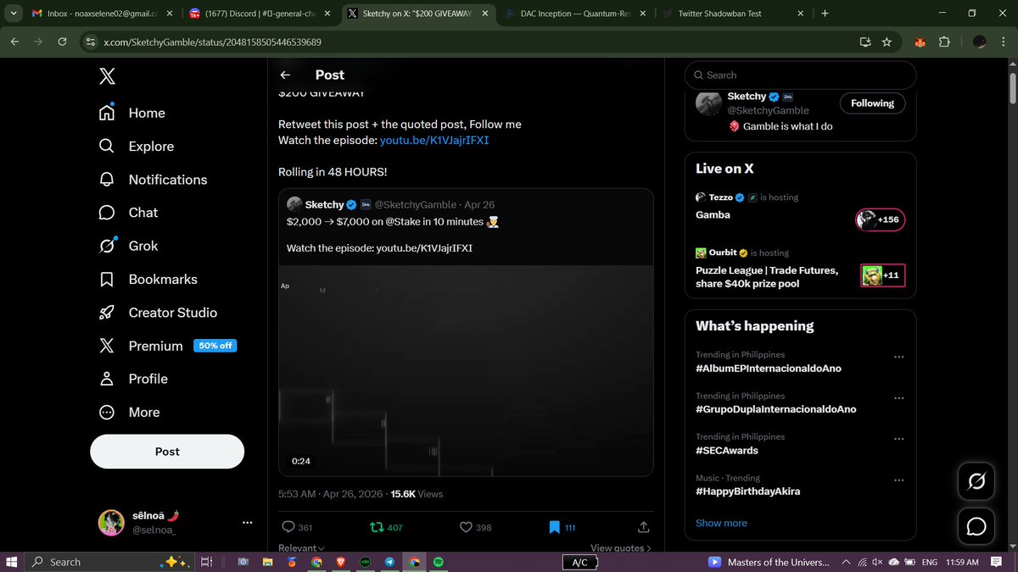The width and height of the screenshot is (1018, 572).
Task: Open Telegram from the taskbar
Action: tap(389, 562)
